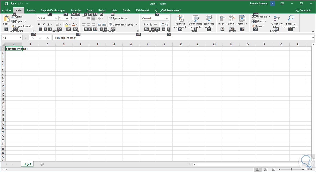Switch to the Fórmulas tab
This screenshot has width=316, height=172.
pyautogui.click(x=76, y=10)
